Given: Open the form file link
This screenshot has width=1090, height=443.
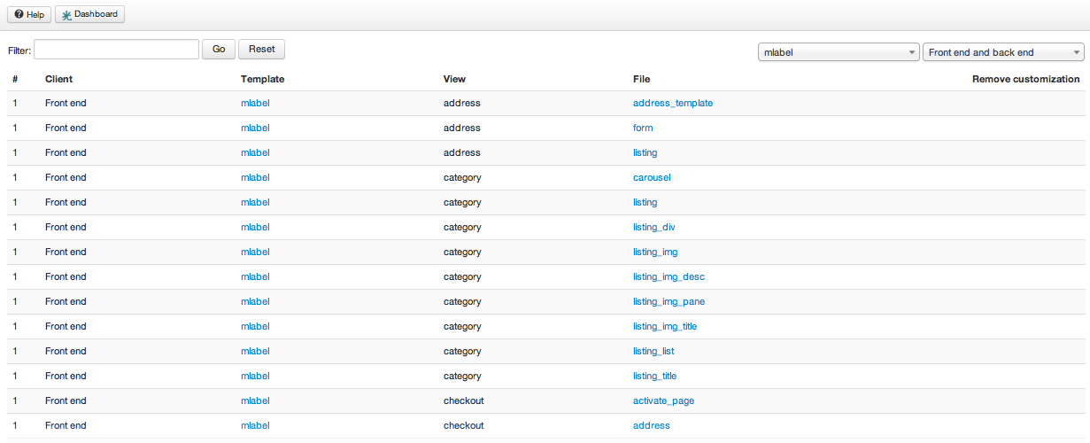Looking at the screenshot, I should tap(643, 128).
